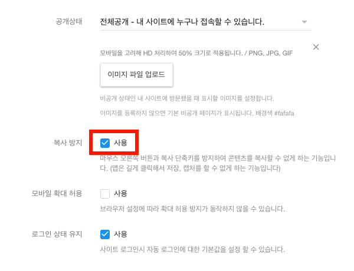Screen dimensions: 354x271
Task: Click the 비공개 상태인 내 사이트 description line
Action: 187,98
